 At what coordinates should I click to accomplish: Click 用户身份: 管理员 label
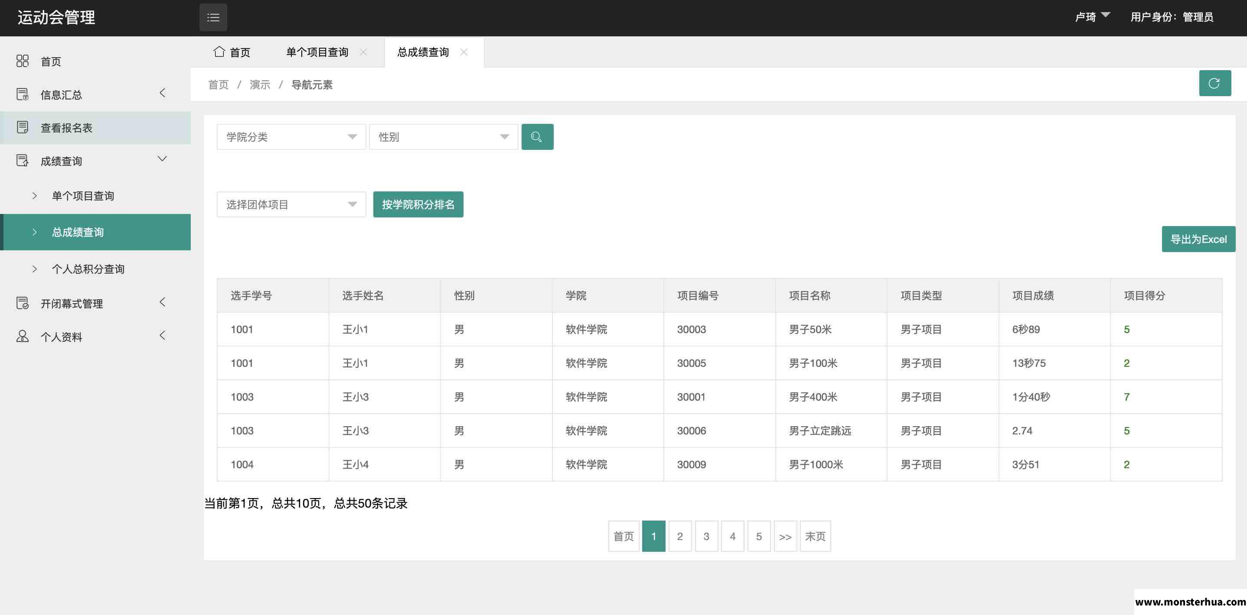(x=1172, y=17)
